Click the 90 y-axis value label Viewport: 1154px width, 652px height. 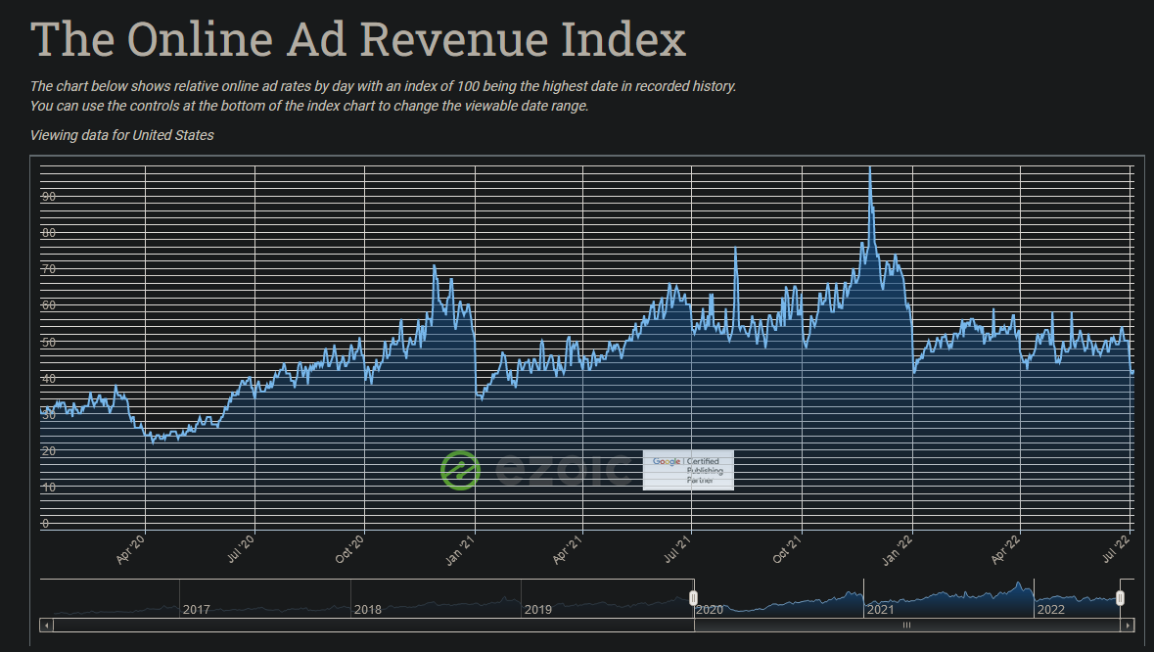48,197
